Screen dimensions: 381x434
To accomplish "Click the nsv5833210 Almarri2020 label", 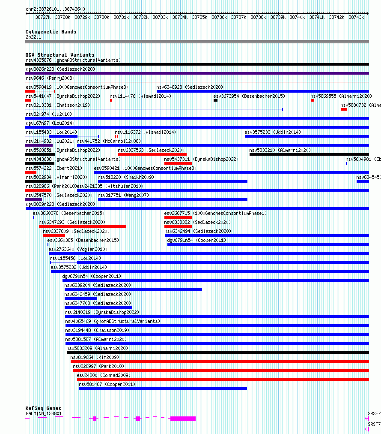I will click(x=280, y=150).
